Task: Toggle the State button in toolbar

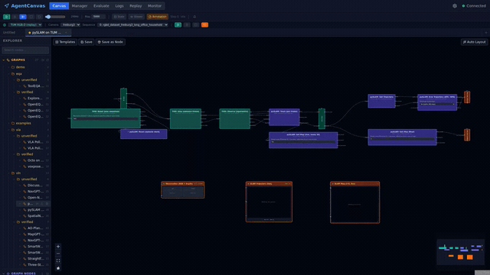Action: [x=119, y=17]
